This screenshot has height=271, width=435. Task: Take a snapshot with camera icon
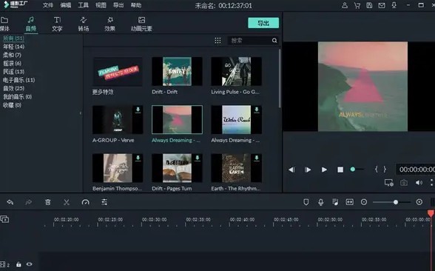[404, 183]
